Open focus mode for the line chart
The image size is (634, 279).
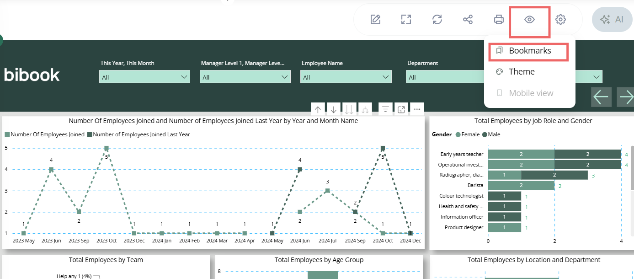tap(401, 110)
